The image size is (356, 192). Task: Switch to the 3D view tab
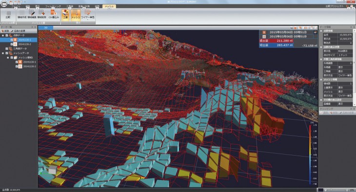pos(46,28)
